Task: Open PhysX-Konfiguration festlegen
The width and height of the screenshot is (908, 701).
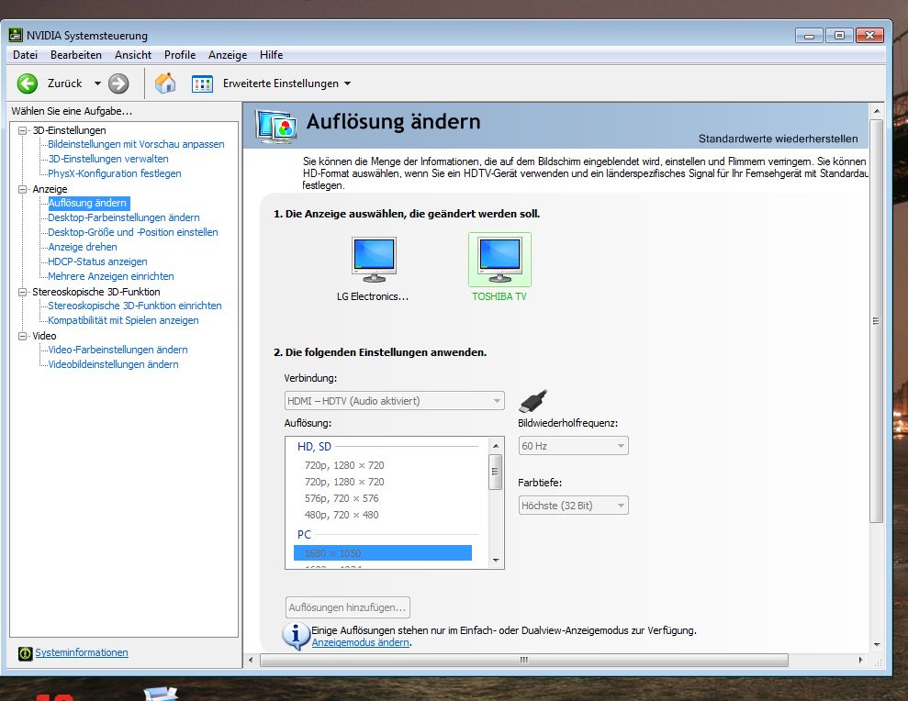Action: pyautogui.click(x=115, y=173)
